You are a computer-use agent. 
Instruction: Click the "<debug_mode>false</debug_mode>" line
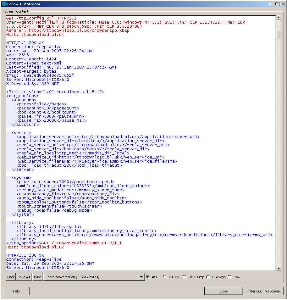pos(54,210)
